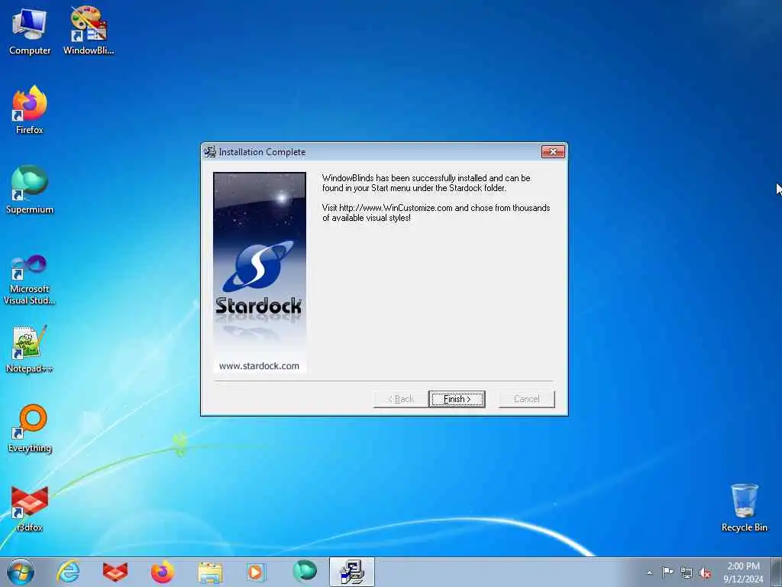Select the Supermium desktop shortcut
Viewport: 782px width, 587px height.
point(30,190)
